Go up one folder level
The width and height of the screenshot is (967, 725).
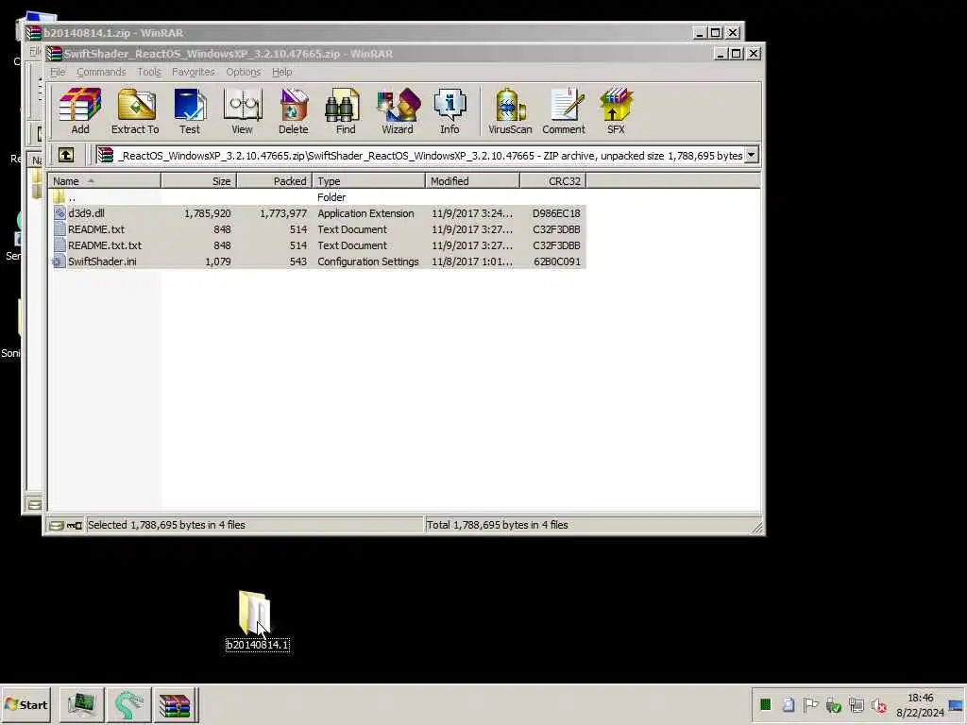coord(66,155)
